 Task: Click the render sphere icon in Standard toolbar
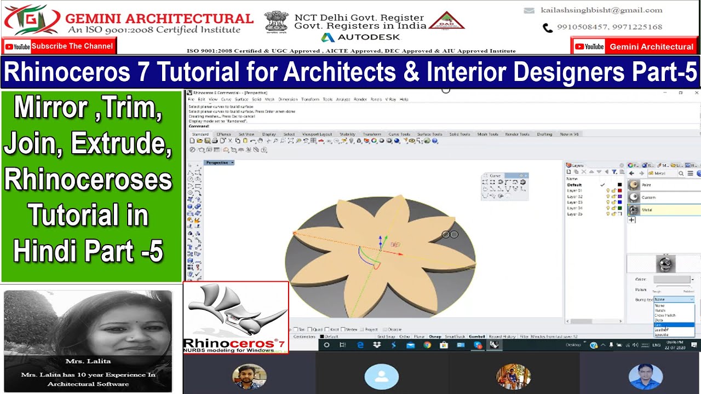pos(397,141)
